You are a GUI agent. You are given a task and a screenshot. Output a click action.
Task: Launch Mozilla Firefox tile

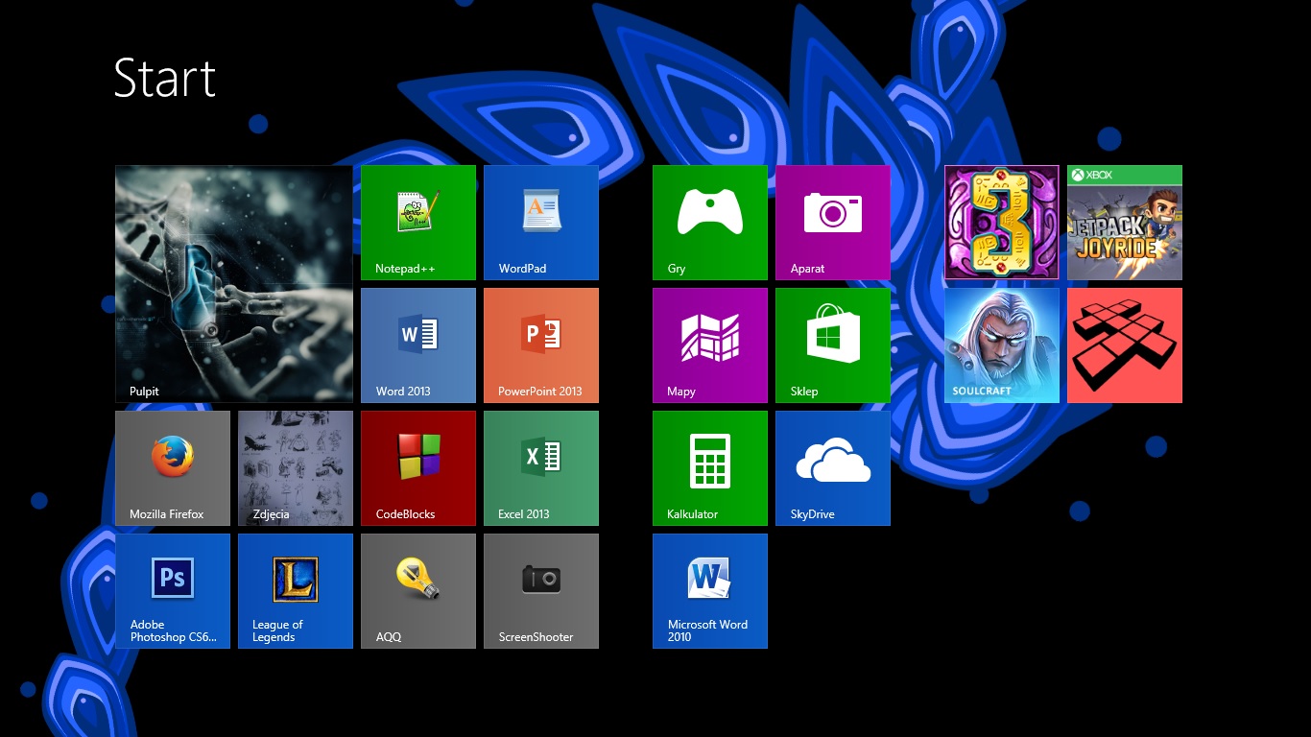click(x=173, y=468)
